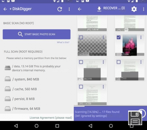Tap the + DiskDigger title
The image size is (147, 130).
click(x=20, y=9)
